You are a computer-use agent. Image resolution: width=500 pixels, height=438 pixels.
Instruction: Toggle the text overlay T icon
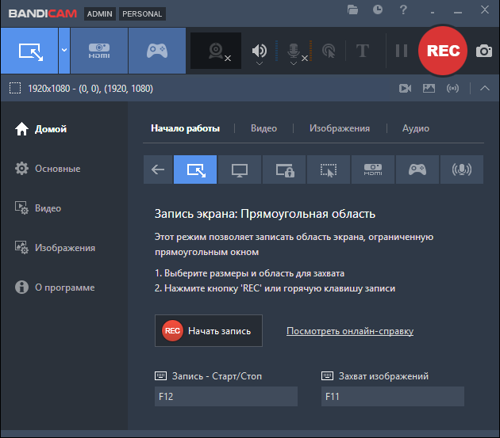pos(362,51)
